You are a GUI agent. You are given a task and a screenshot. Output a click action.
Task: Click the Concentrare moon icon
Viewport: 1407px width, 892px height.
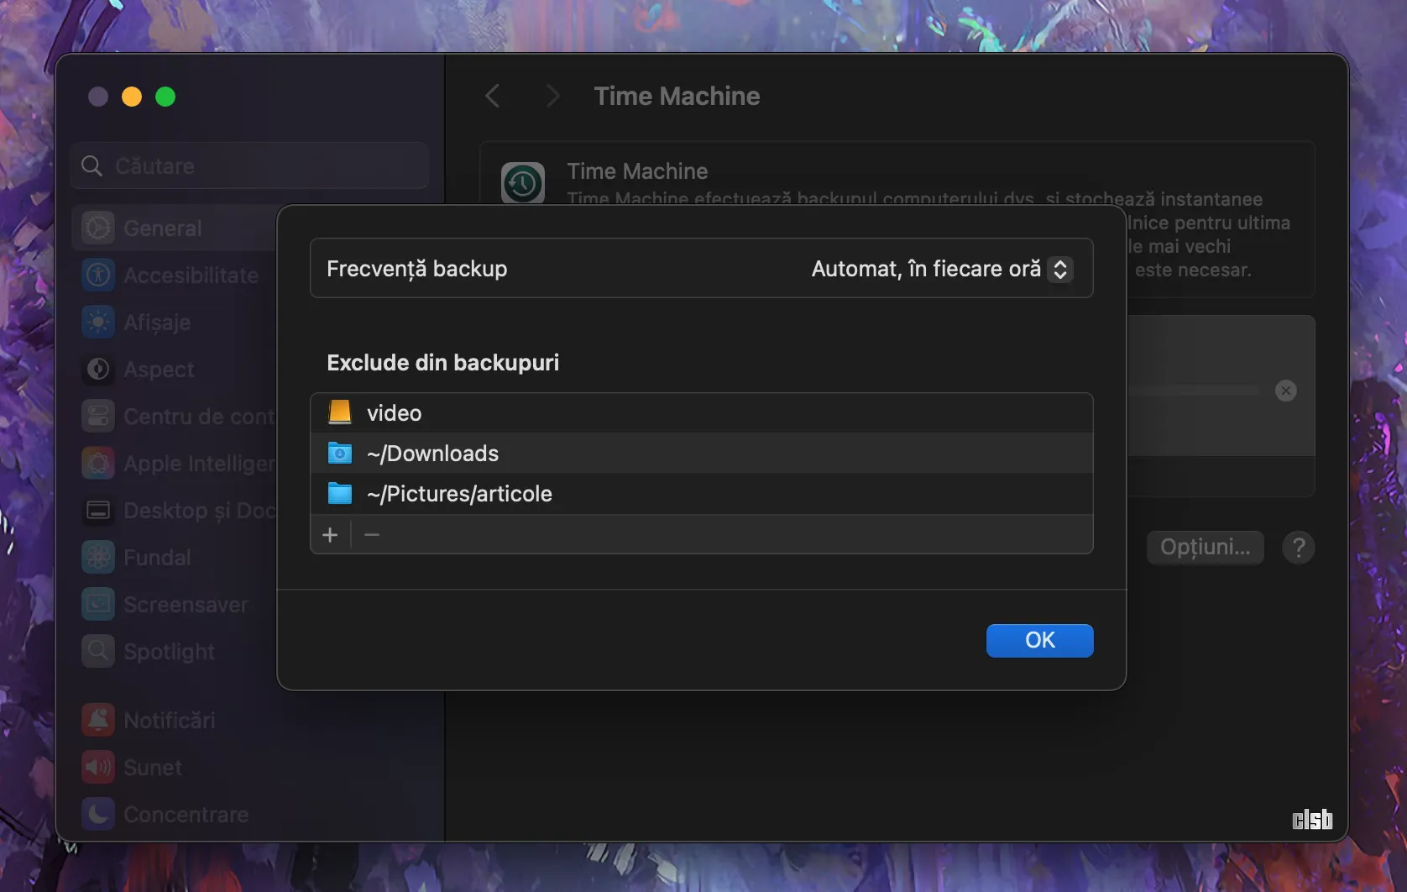coord(98,814)
